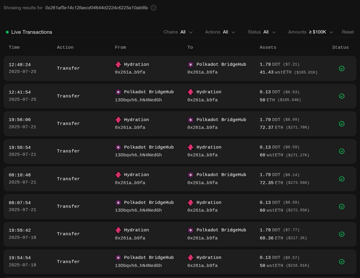Select the 50 wstETH ($216.91K) asset value
This screenshot has height=278, width=360.
284,266
